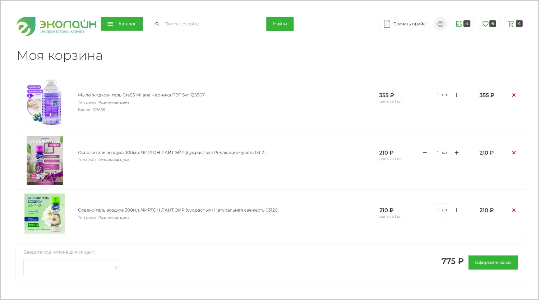This screenshot has width=539, height=300.
Task: Open Натуральная свежесть freshener thumbnail
Action: pos(45,214)
